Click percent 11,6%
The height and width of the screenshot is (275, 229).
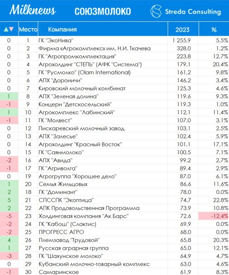221,184
